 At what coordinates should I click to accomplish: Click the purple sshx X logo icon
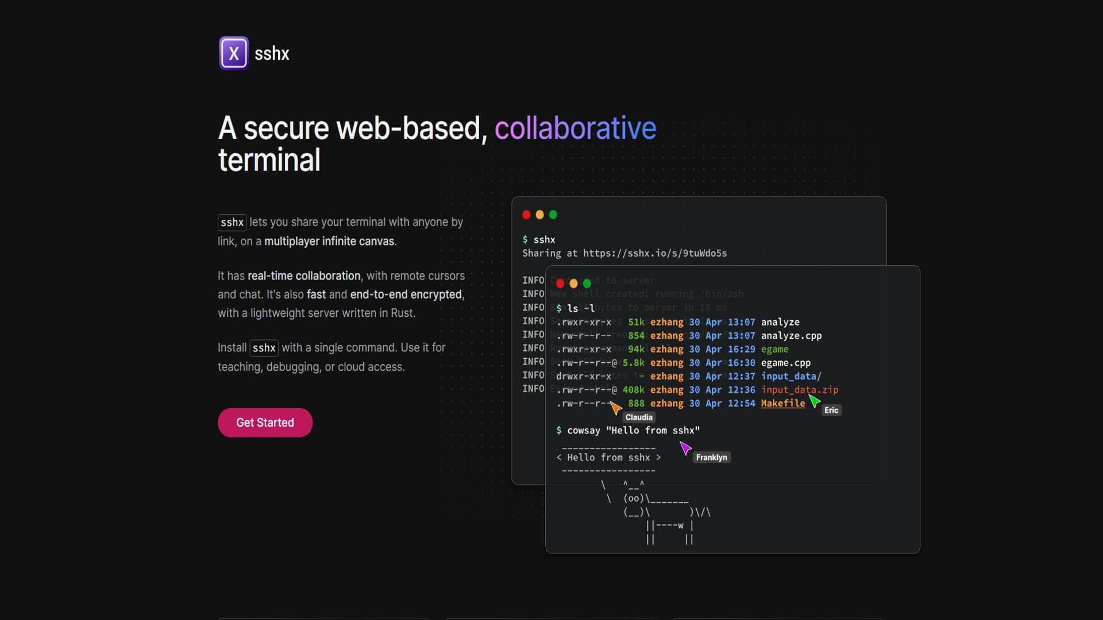(x=233, y=53)
